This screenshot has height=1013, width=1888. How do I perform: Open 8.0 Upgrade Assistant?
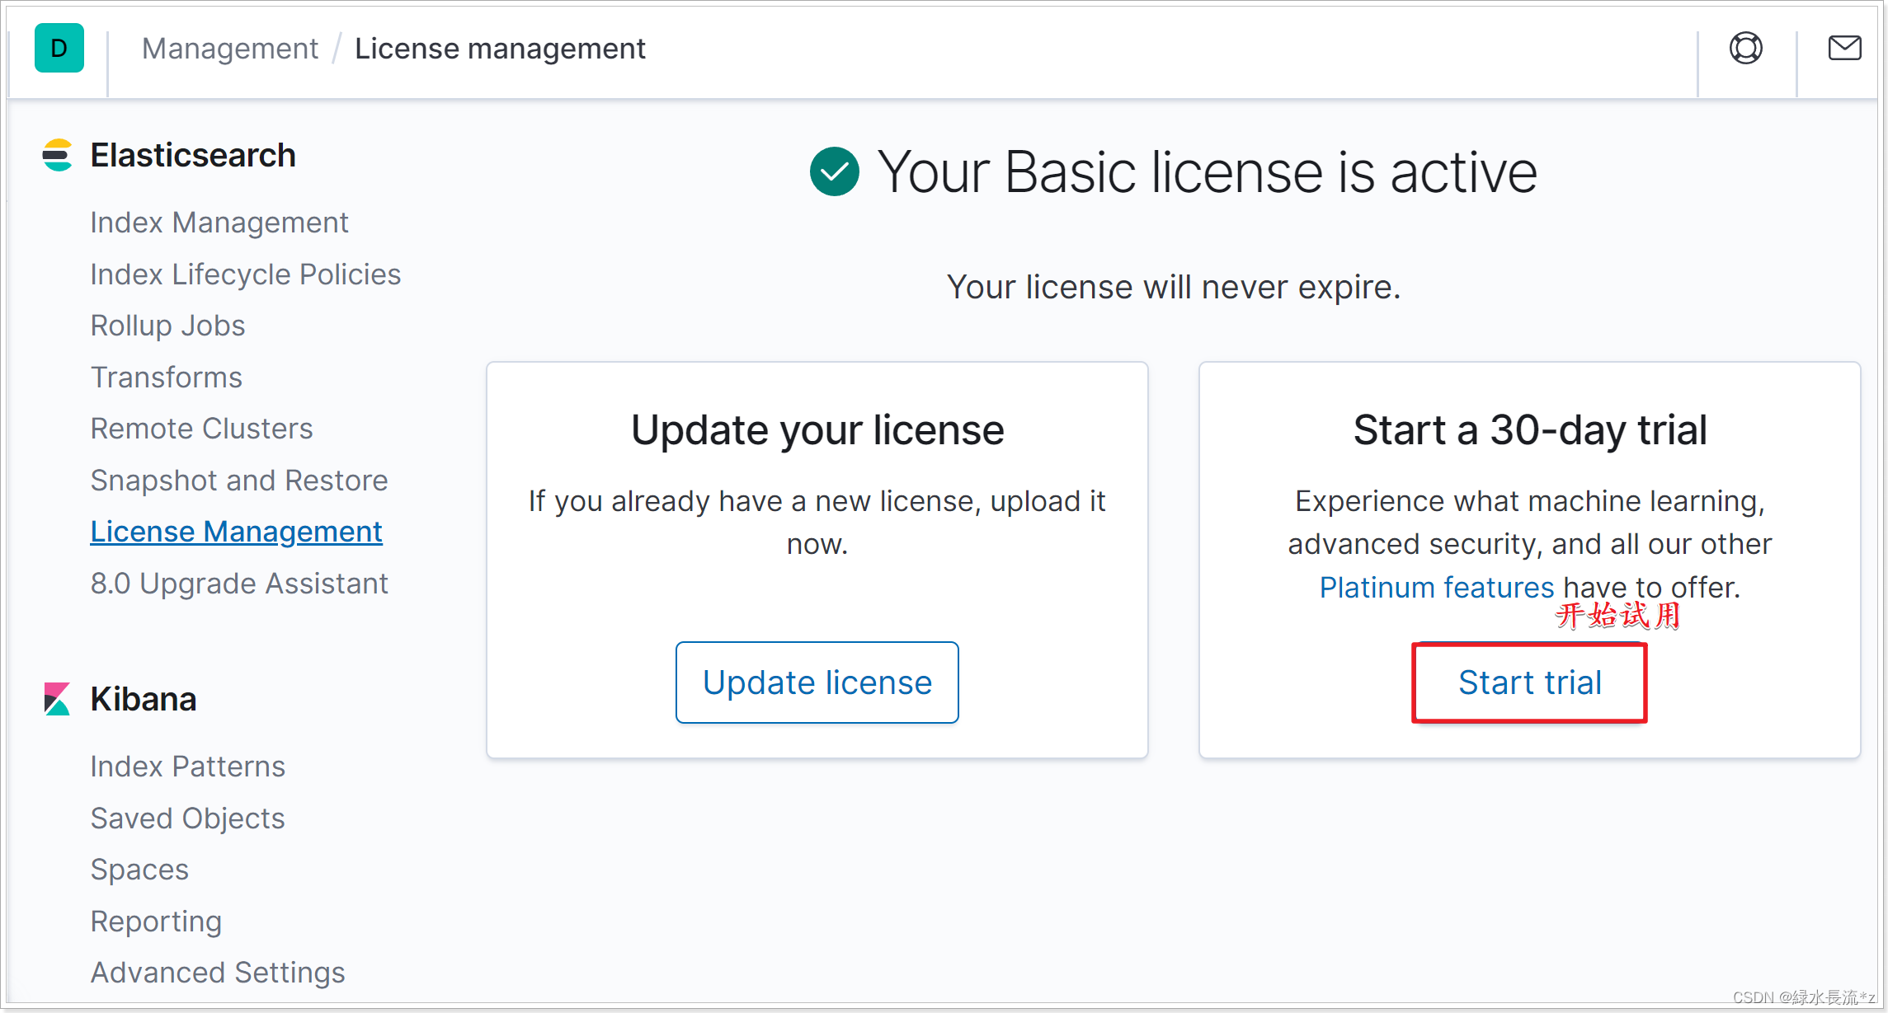click(x=239, y=584)
